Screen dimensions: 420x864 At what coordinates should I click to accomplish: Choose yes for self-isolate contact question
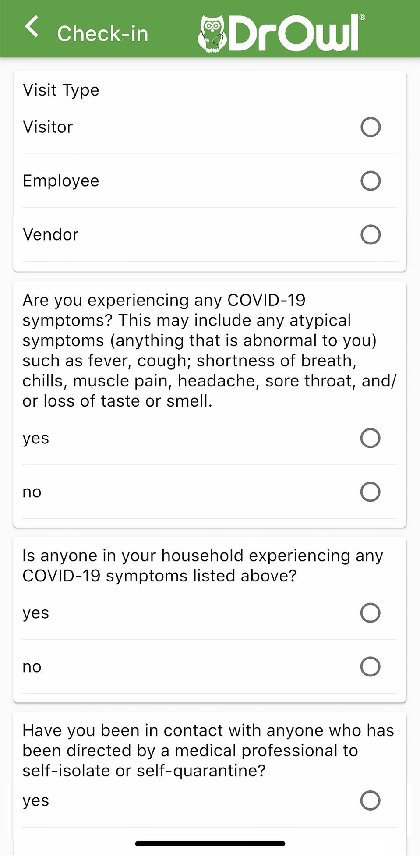370,801
